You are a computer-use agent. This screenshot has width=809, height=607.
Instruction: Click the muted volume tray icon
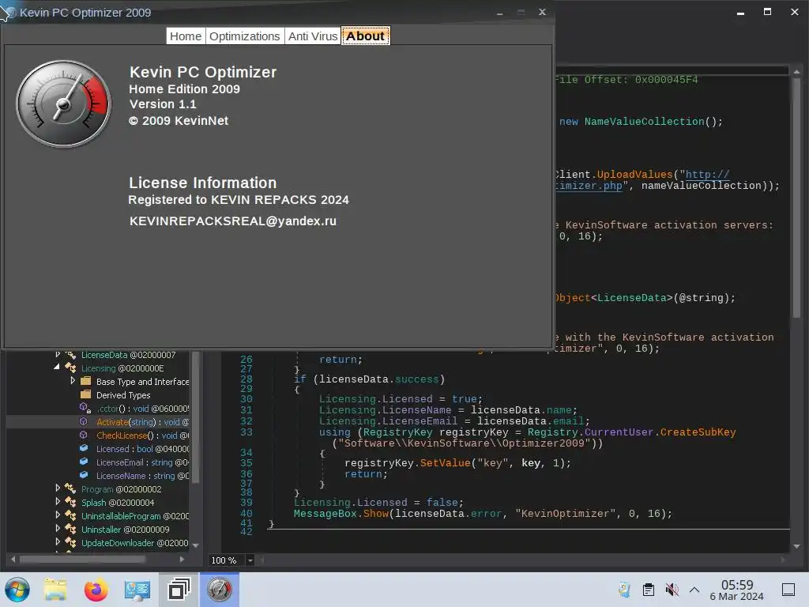[672, 590]
